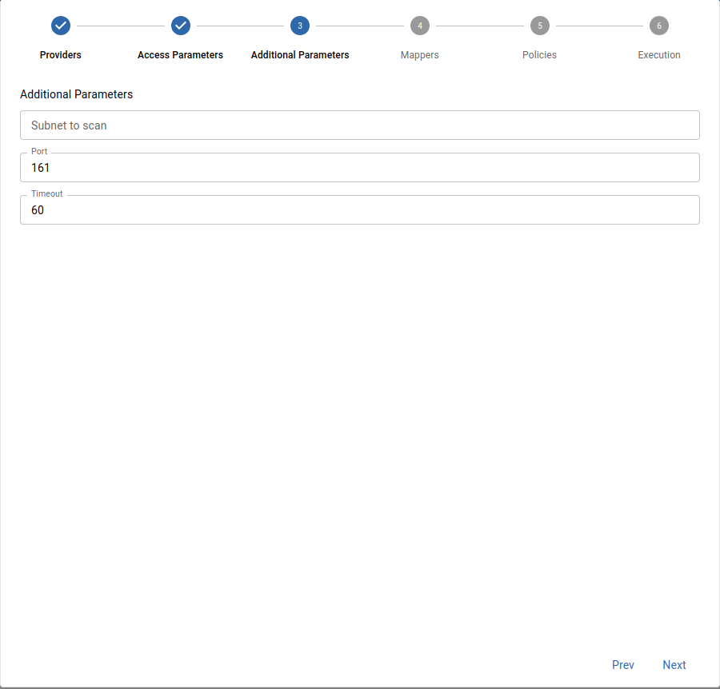Image resolution: width=720 pixels, height=689 pixels.
Task: Jump to the Mappers step label
Action: pos(420,55)
